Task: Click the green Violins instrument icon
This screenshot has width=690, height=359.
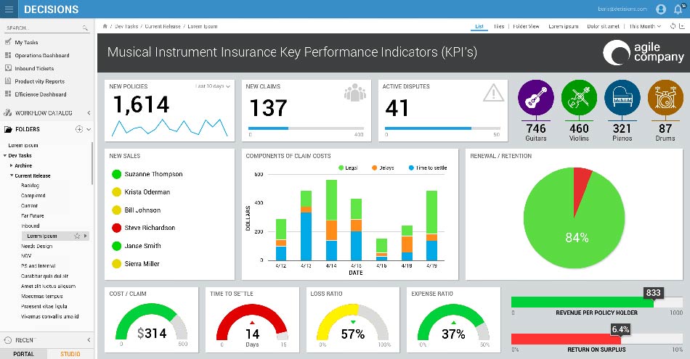Action: coord(579,98)
